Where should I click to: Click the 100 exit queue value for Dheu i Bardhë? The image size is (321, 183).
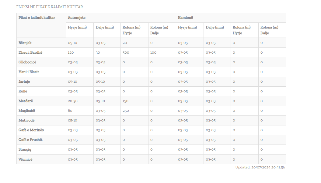pos(153,52)
